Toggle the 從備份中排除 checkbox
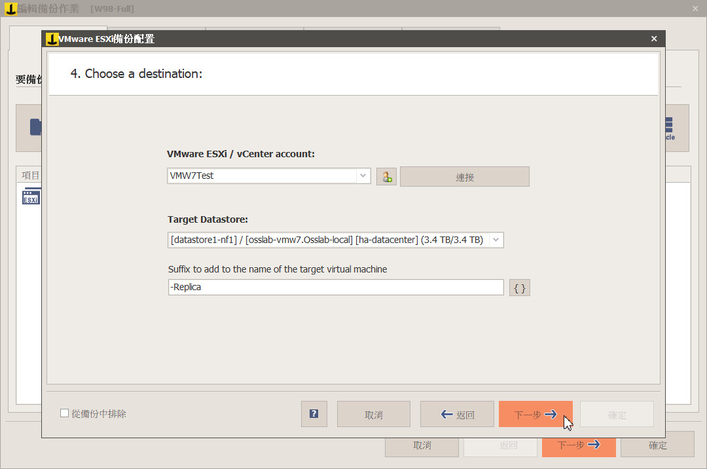The width and height of the screenshot is (707, 469). click(x=64, y=413)
